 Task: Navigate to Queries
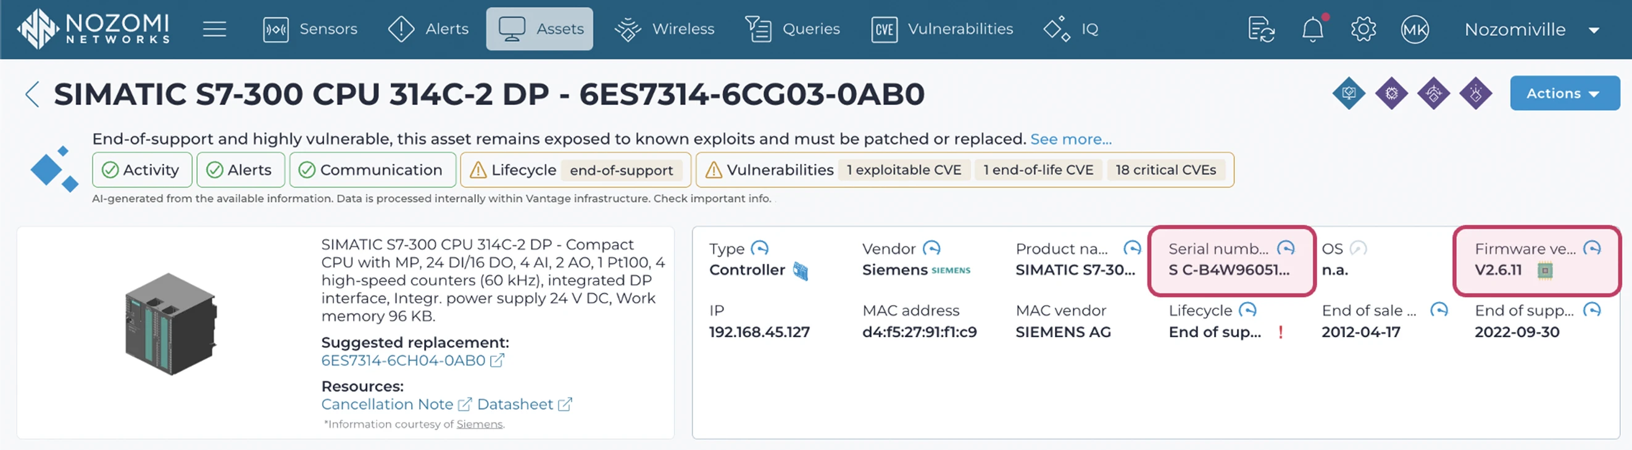pyautogui.click(x=793, y=29)
